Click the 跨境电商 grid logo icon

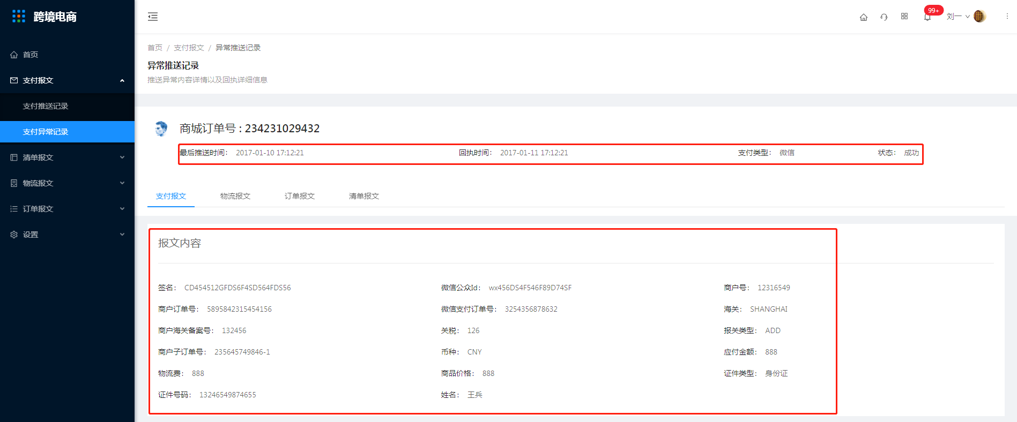(19, 17)
